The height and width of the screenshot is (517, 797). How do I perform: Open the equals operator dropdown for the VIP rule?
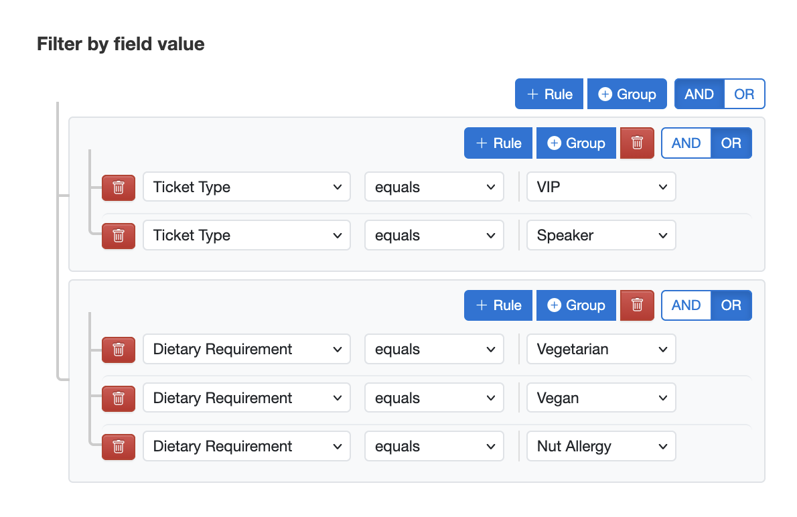coord(434,187)
